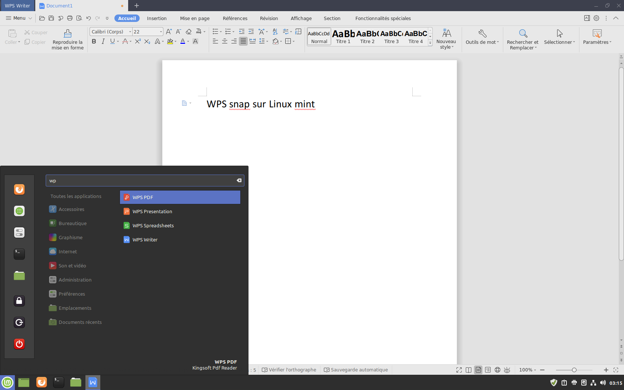The height and width of the screenshot is (390, 624).
Task: Open a file with the folder icon
Action: (x=42, y=18)
